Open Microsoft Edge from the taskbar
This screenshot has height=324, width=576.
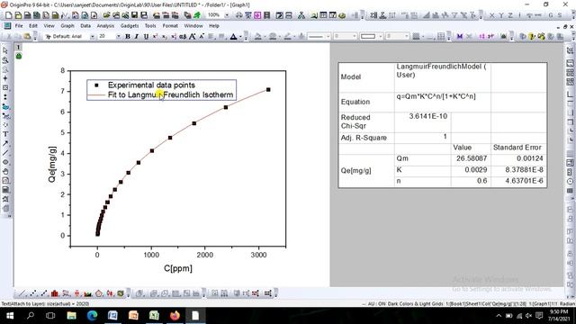(92, 316)
